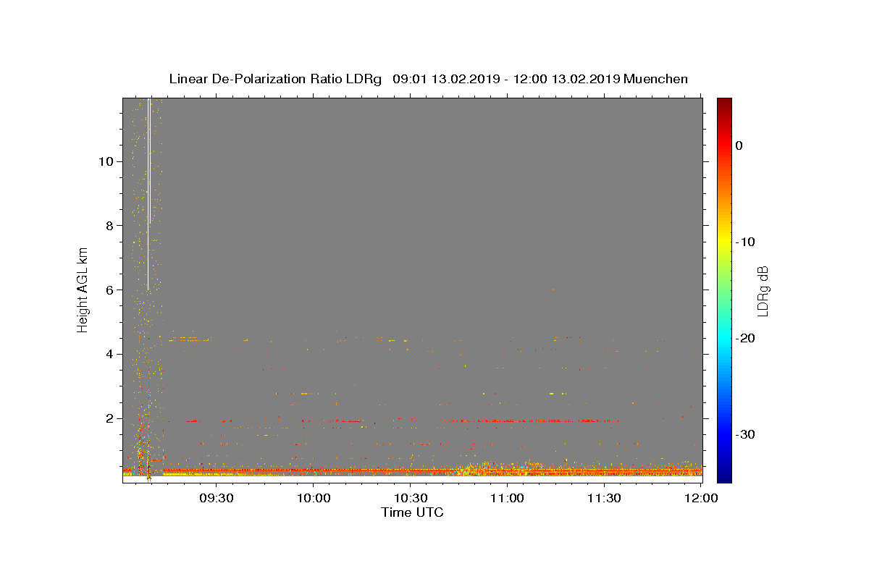Click the 'Height AGL km' axis label
The width and height of the screenshot is (869, 579).
[83, 289]
